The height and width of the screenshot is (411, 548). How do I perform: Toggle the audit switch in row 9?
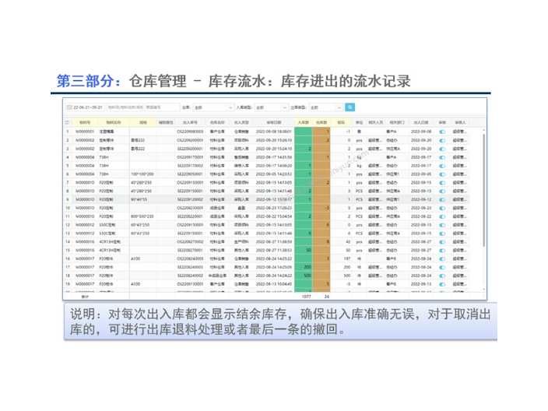pos(442,199)
